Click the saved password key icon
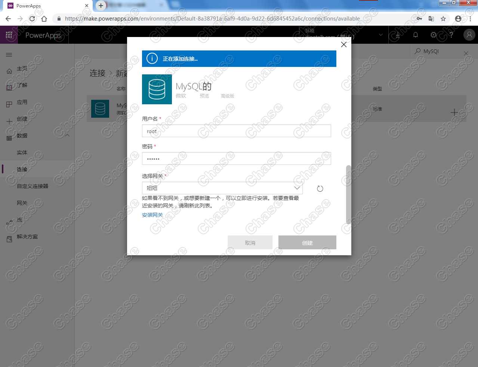The image size is (478, 367). pos(419,19)
